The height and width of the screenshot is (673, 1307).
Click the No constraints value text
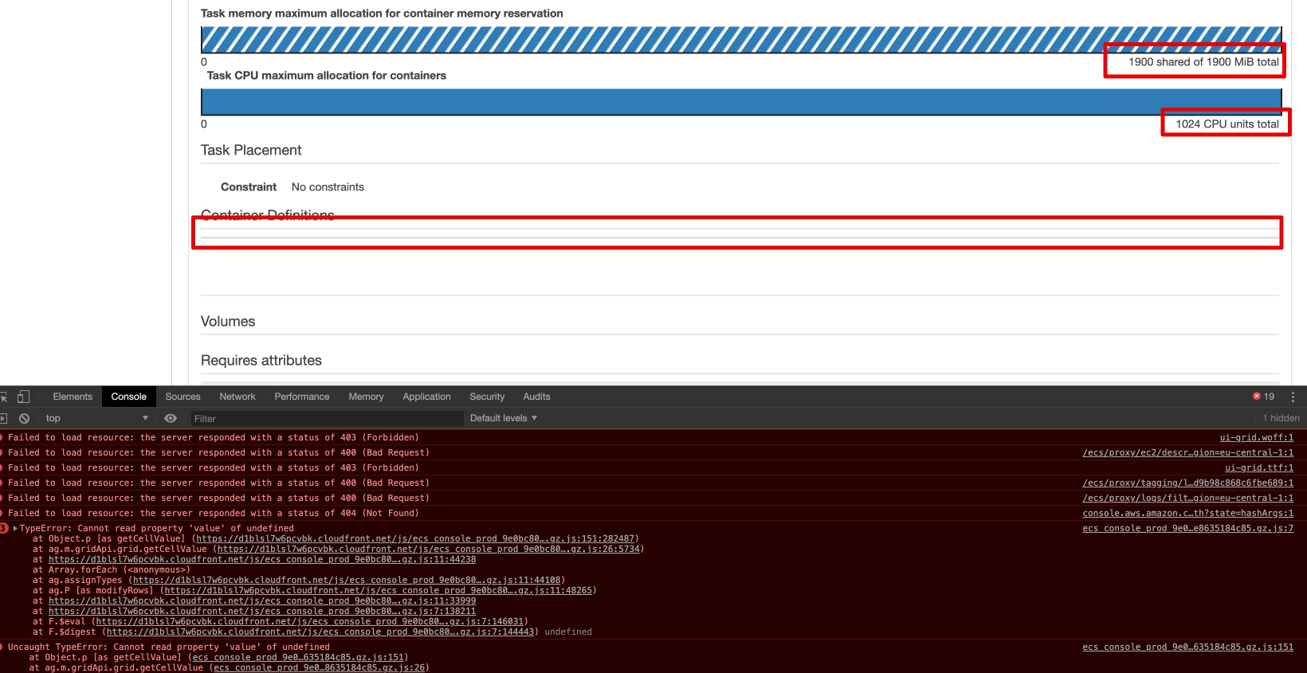coord(328,187)
